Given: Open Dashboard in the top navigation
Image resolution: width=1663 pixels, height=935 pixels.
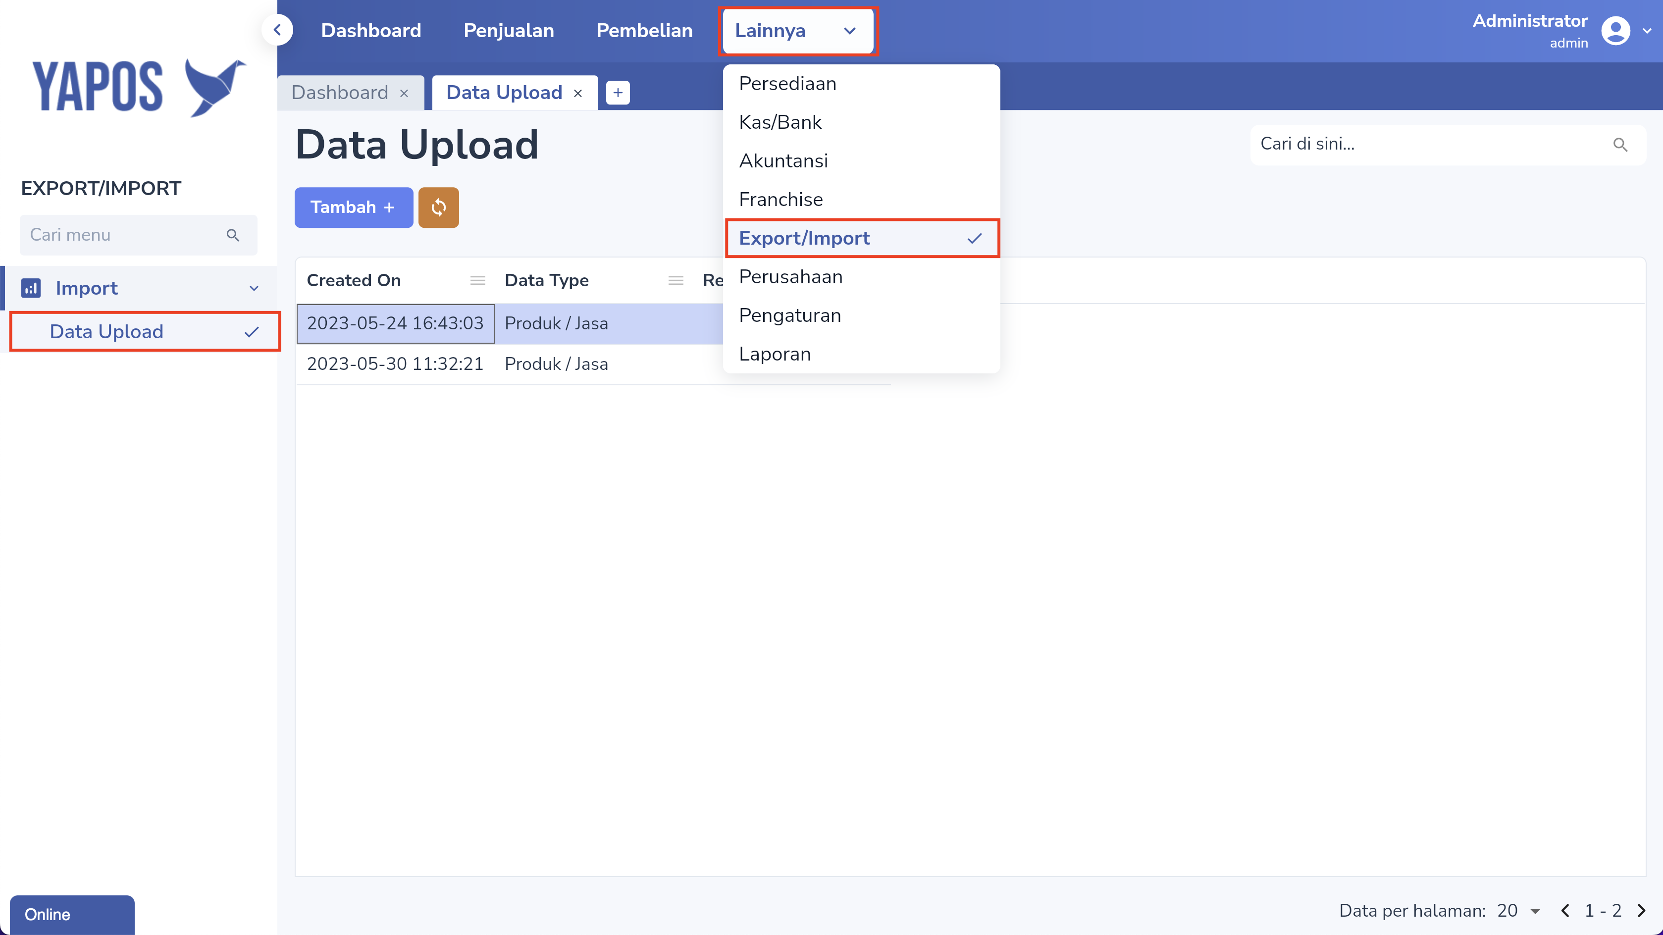Looking at the screenshot, I should [371, 30].
